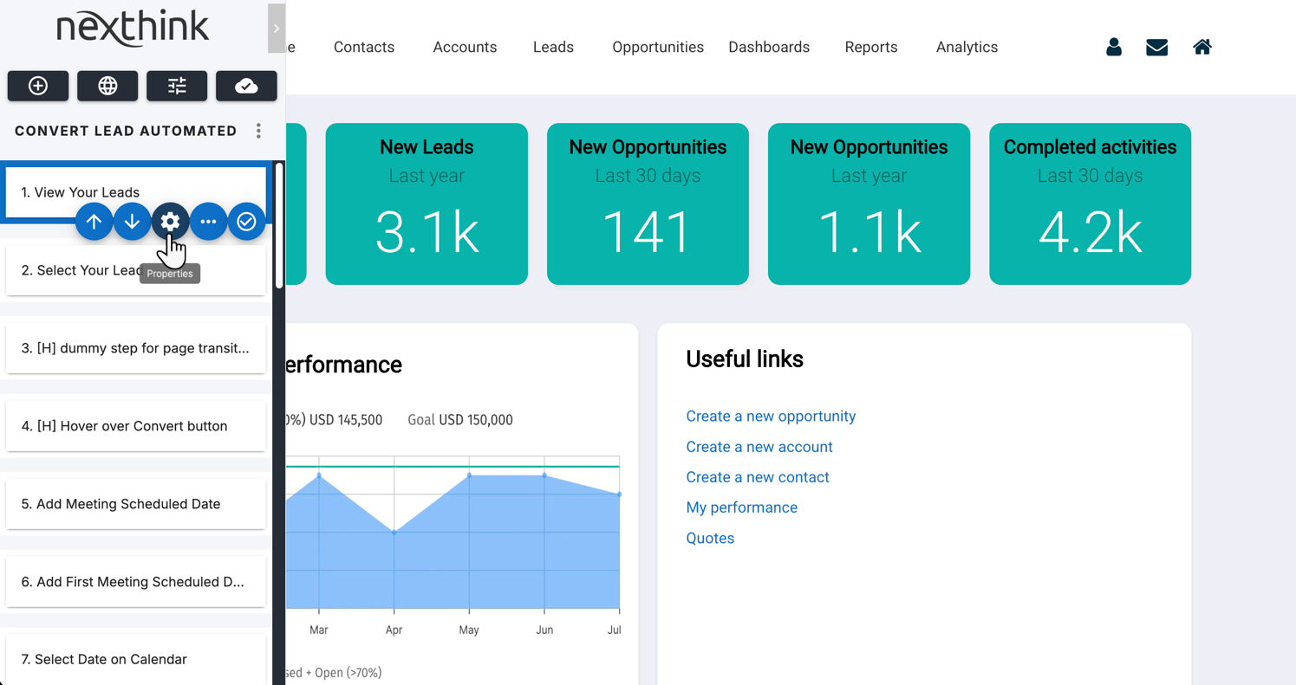The height and width of the screenshot is (685, 1296).
Task: Switch to the Dashboards menu
Action: [x=768, y=48]
